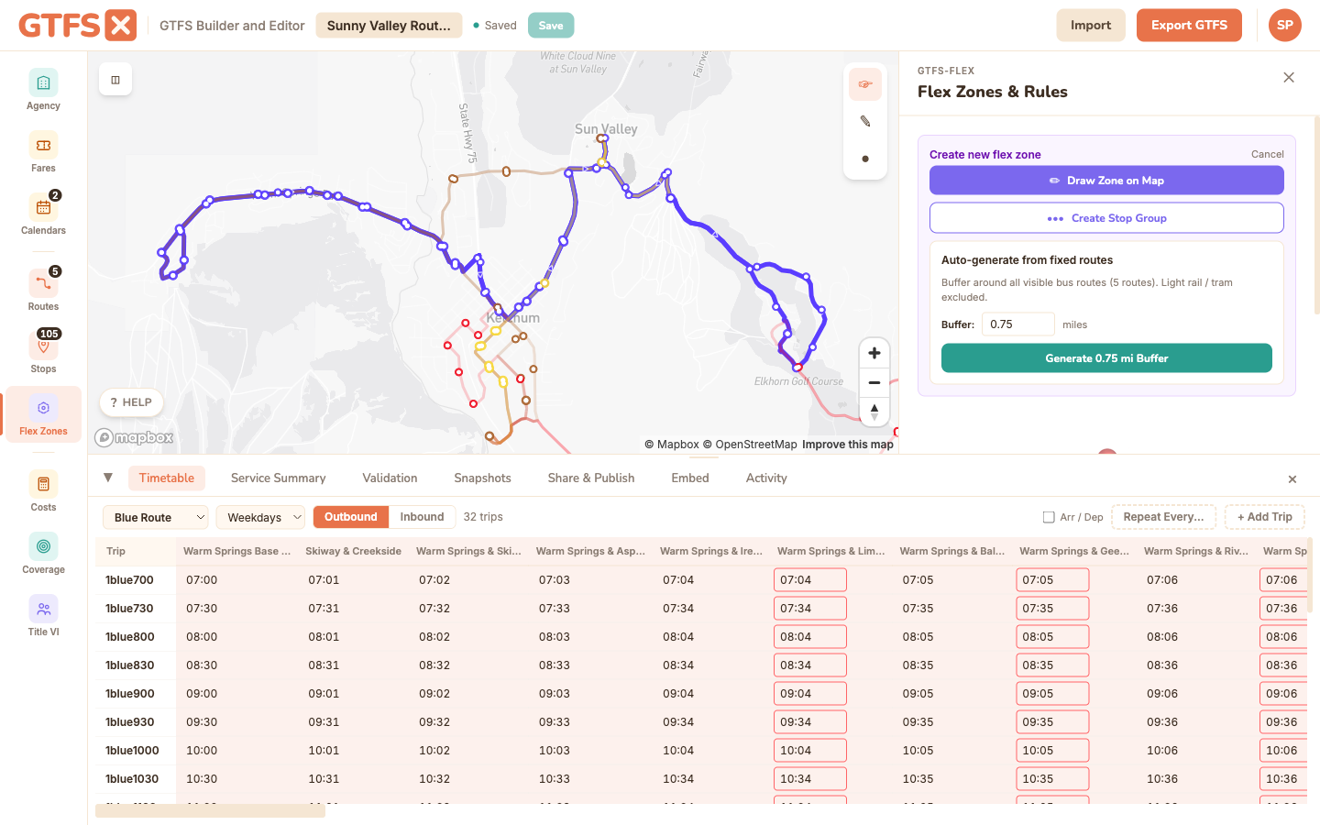Click the 09:05 Warm Springs & Gee... cell for 1blue900
The width and height of the screenshot is (1320, 825).
1052,694
